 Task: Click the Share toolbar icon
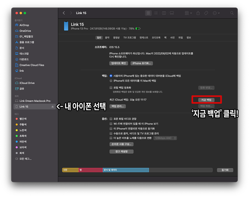pyautogui.click(x=198, y=13)
